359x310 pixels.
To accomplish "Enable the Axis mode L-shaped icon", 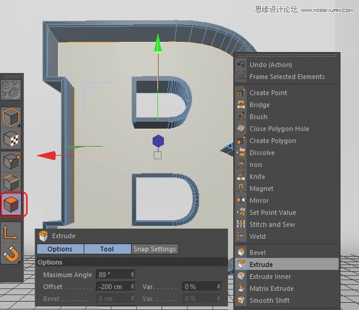I will 12,233.
